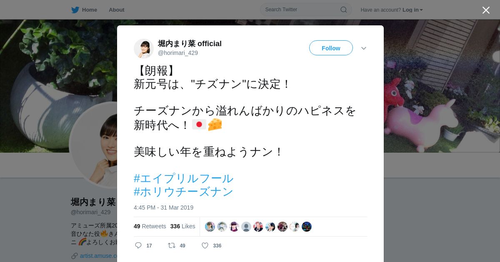The height and width of the screenshot is (262, 500).
Task: View the 49 Retweets list
Action: coord(150,226)
